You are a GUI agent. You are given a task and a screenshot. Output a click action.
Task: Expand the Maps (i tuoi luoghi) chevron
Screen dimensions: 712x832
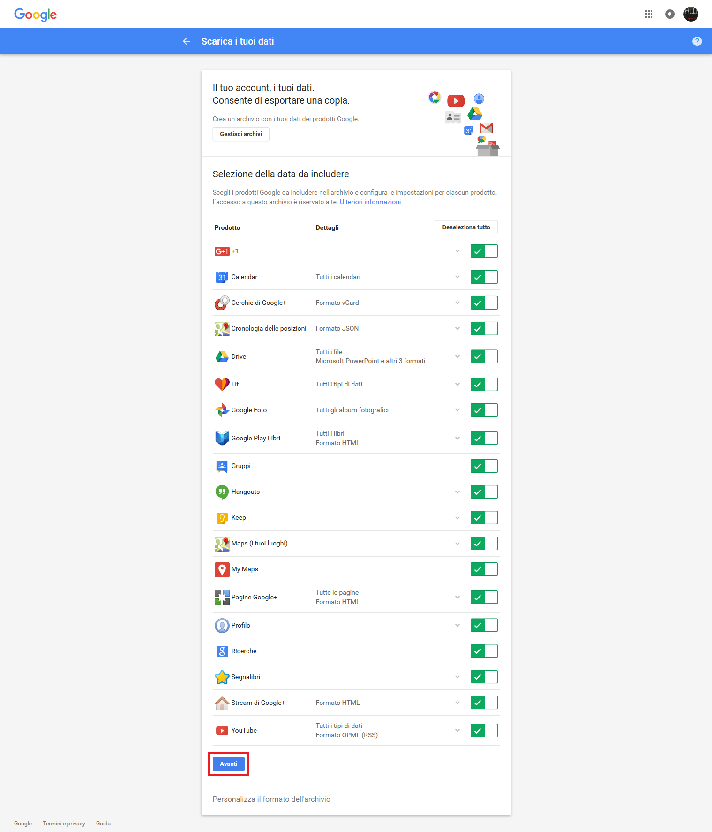click(457, 544)
